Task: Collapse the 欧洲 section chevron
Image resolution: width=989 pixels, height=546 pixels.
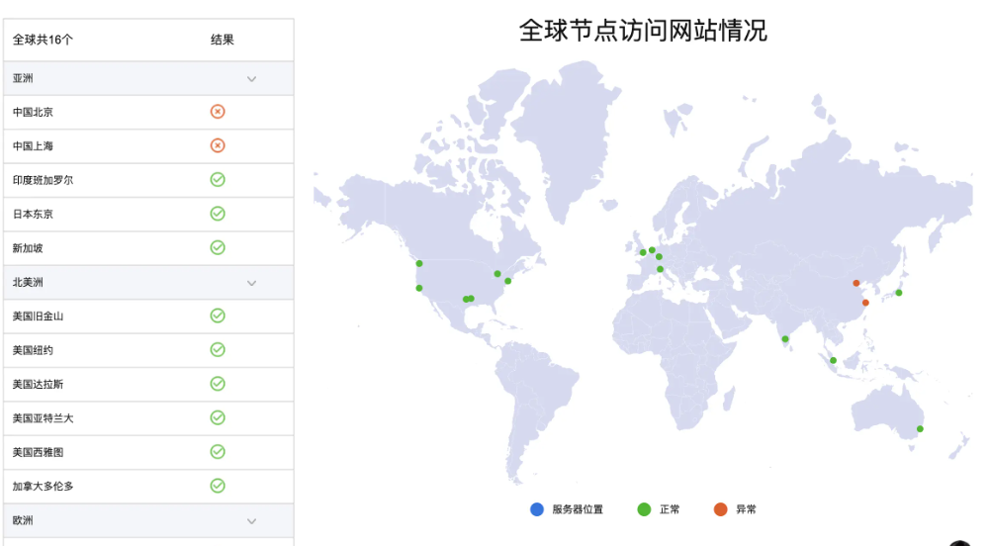Action: tap(251, 521)
